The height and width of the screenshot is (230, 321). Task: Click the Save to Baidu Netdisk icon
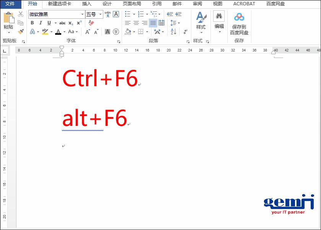pyautogui.click(x=239, y=17)
